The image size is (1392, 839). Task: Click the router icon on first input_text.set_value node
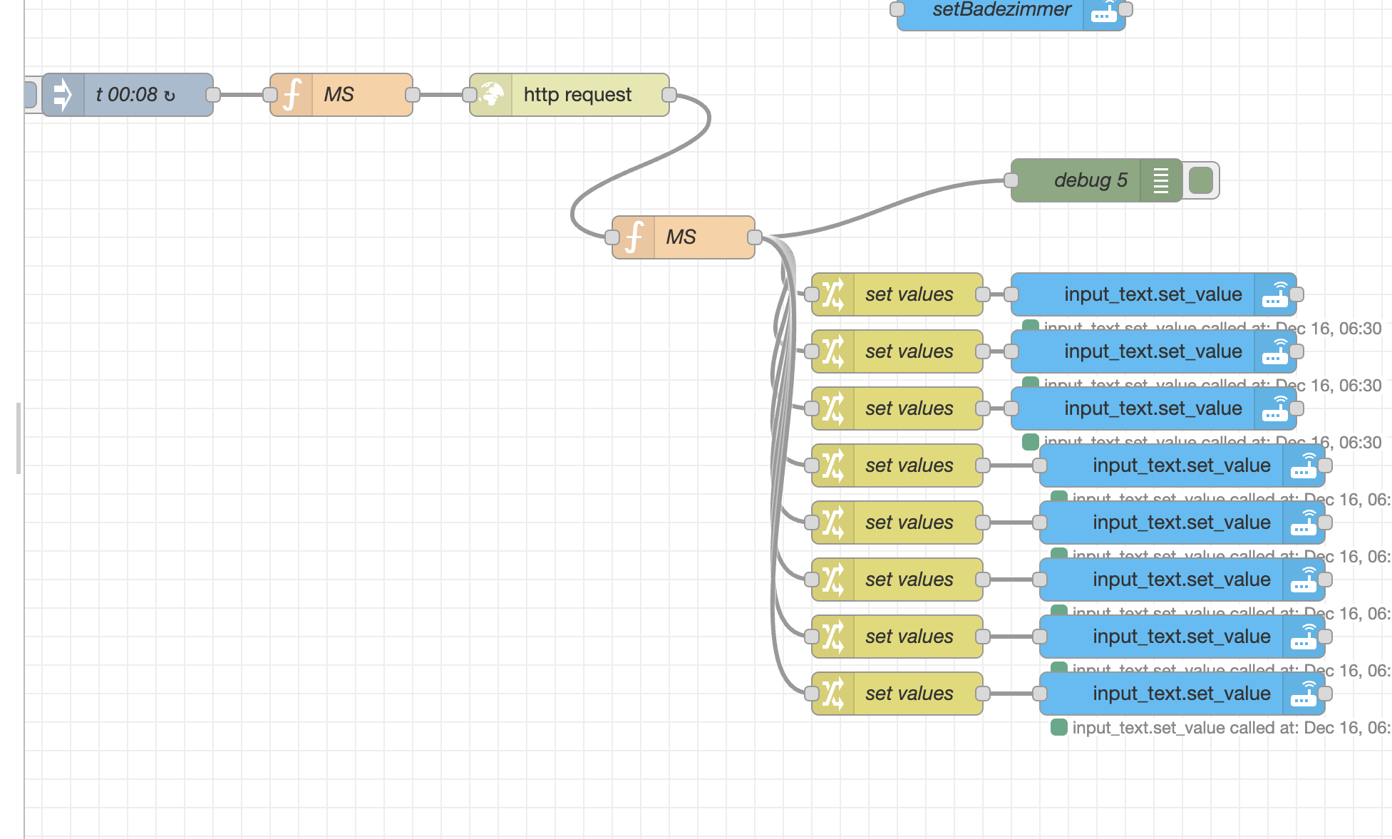pos(1275,294)
